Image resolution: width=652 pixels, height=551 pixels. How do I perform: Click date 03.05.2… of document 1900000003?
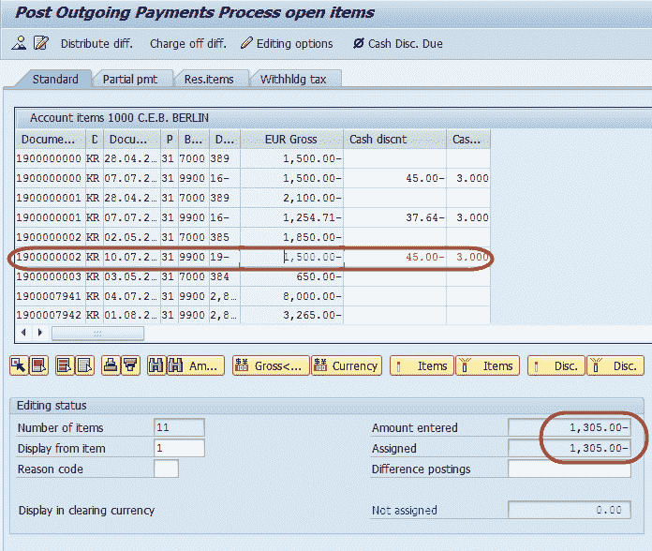[131, 276]
